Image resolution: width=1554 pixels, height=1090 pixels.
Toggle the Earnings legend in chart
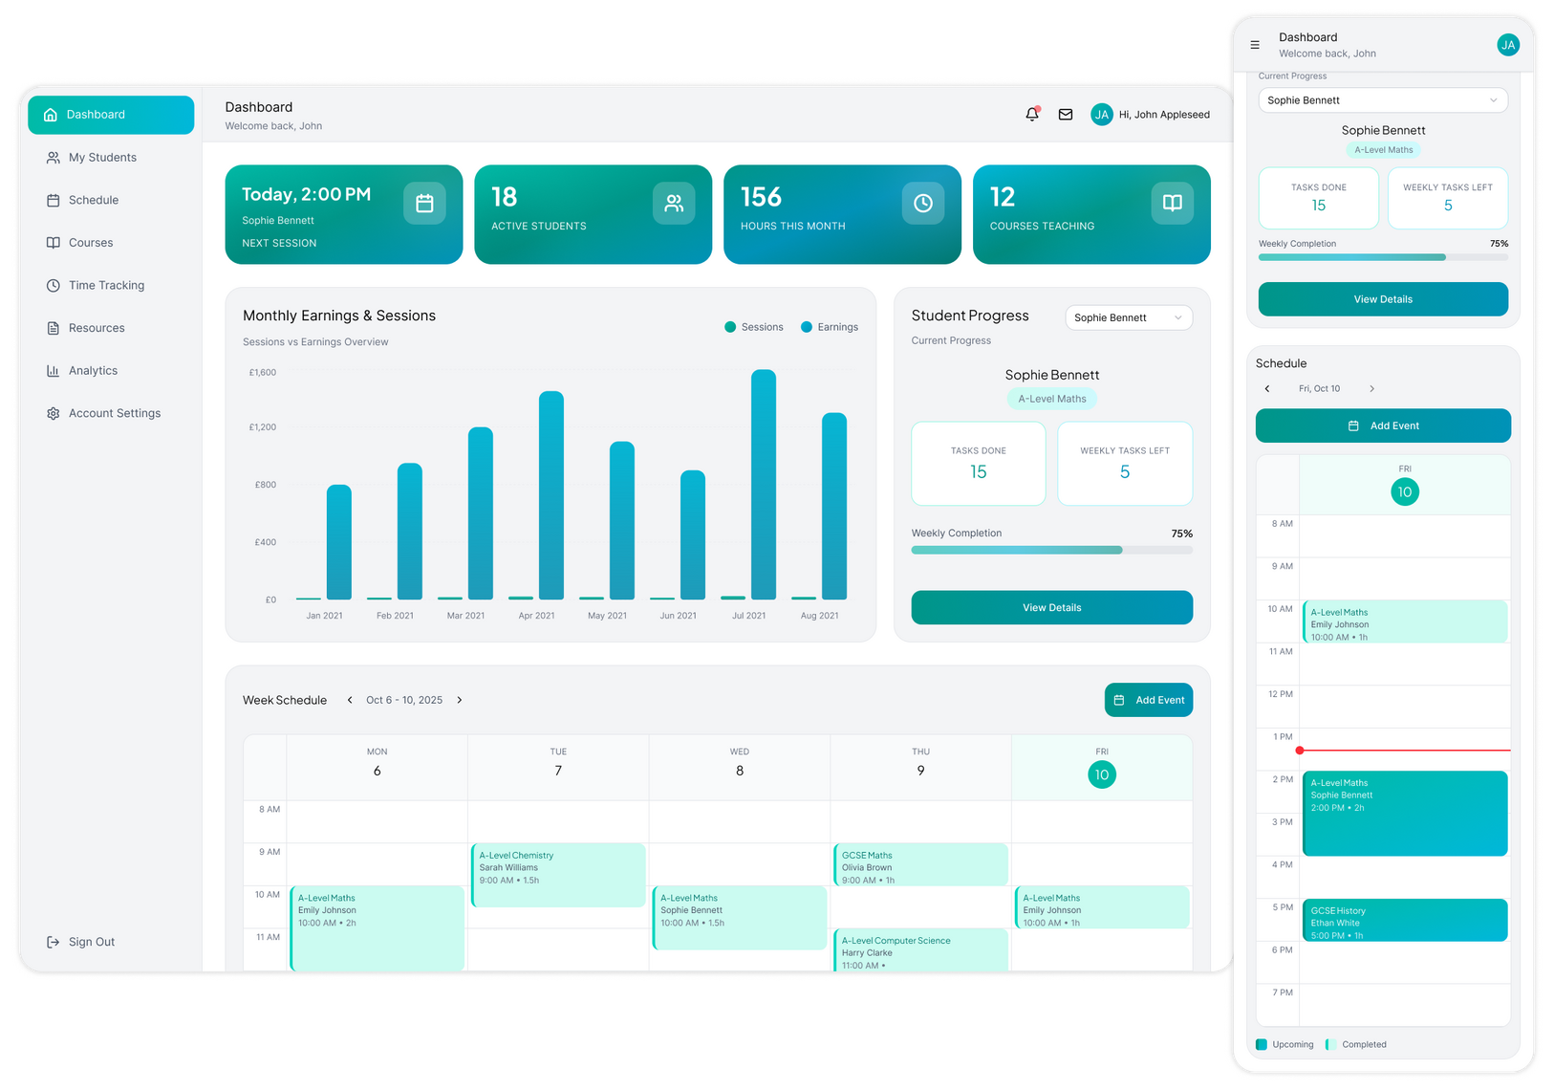coord(830,327)
